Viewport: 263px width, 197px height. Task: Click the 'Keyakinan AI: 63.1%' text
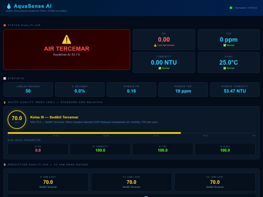(x=67, y=54)
